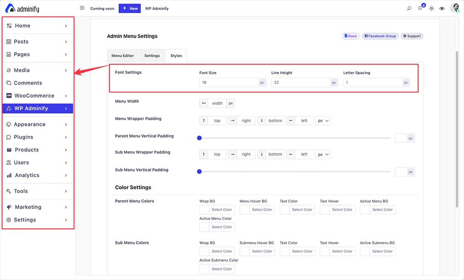Collapse the sidebar with the menu toggle icon
Image resolution: width=464 pixels, height=280 pixels.
[x=82, y=8]
